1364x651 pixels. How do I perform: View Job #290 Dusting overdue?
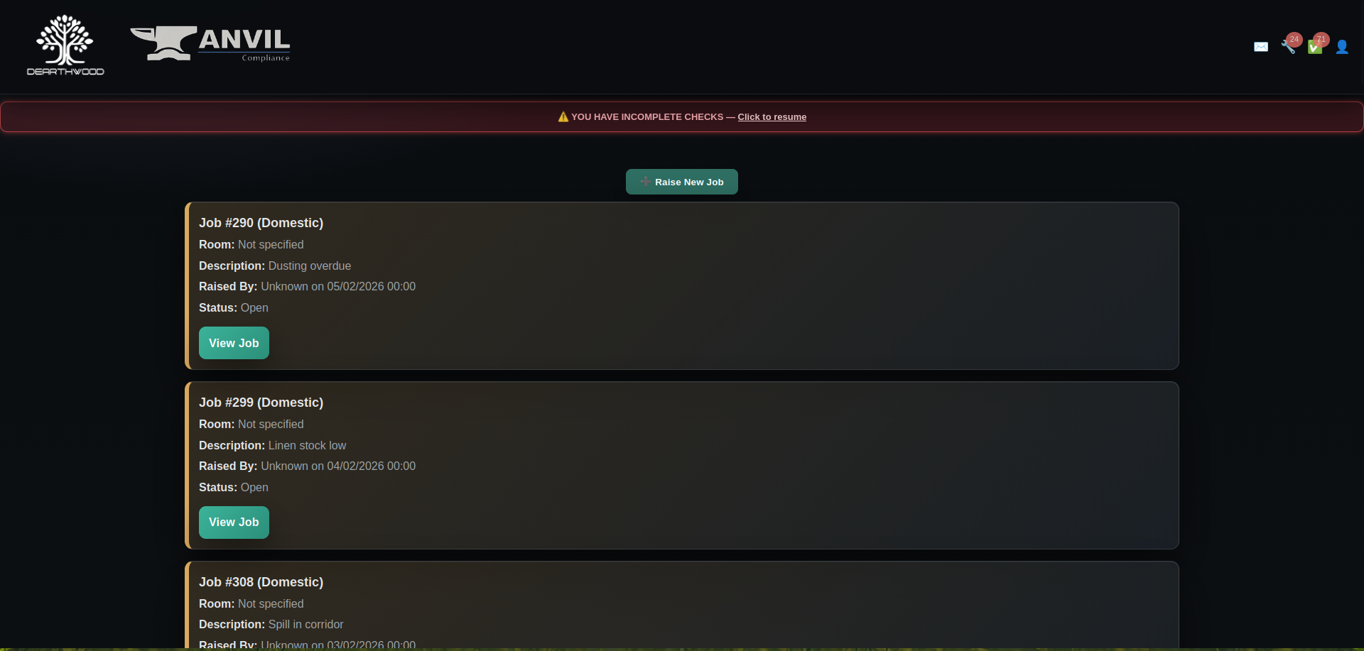pyautogui.click(x=234, y=343)
